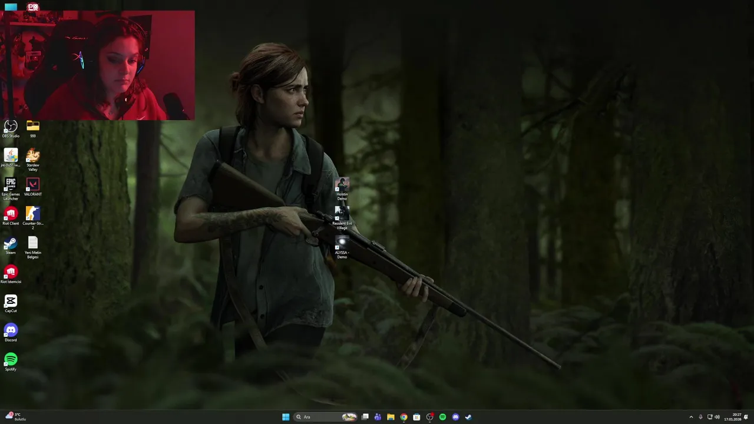
Task: Open network settings from the tray
Action: tap(710, 417)
